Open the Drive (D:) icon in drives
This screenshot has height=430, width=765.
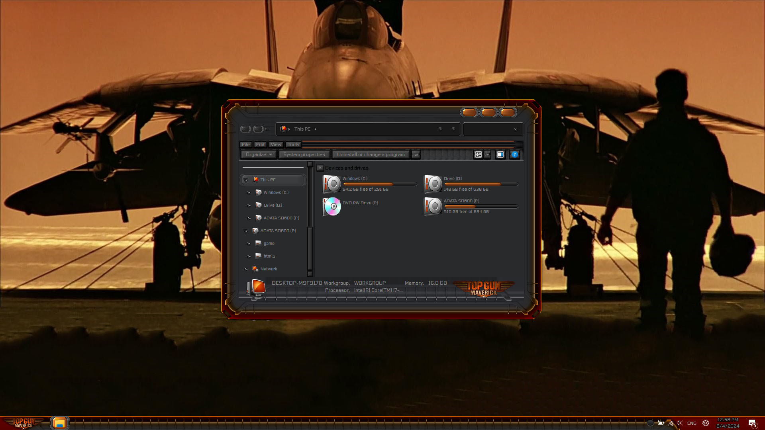[433, 184]
